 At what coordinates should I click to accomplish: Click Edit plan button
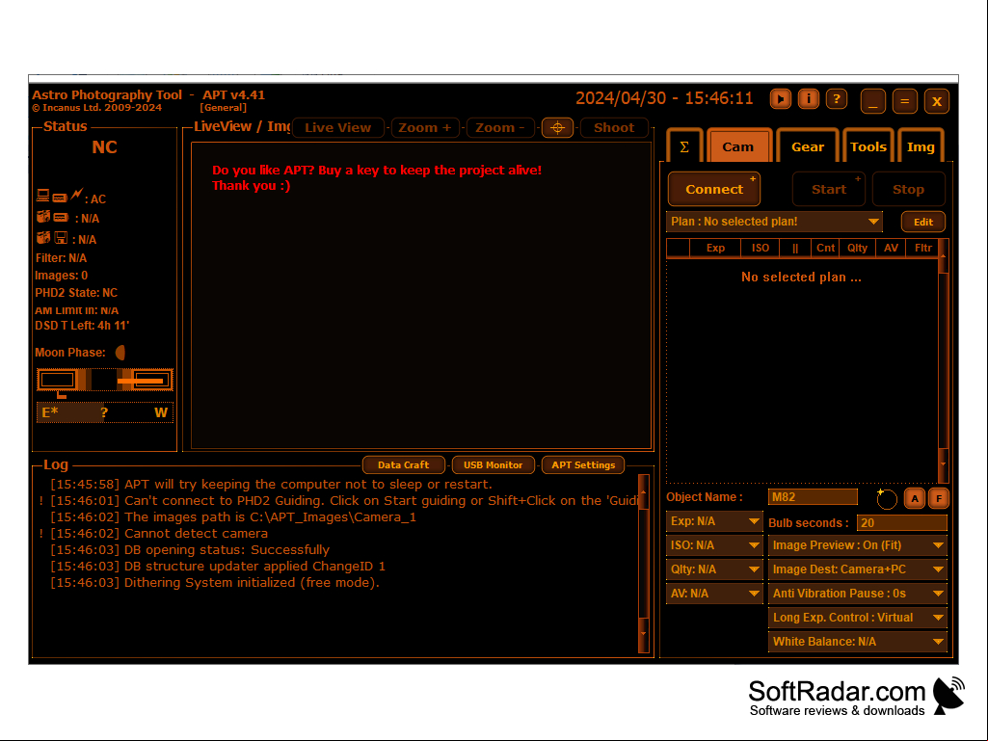(x=923, y=222)
